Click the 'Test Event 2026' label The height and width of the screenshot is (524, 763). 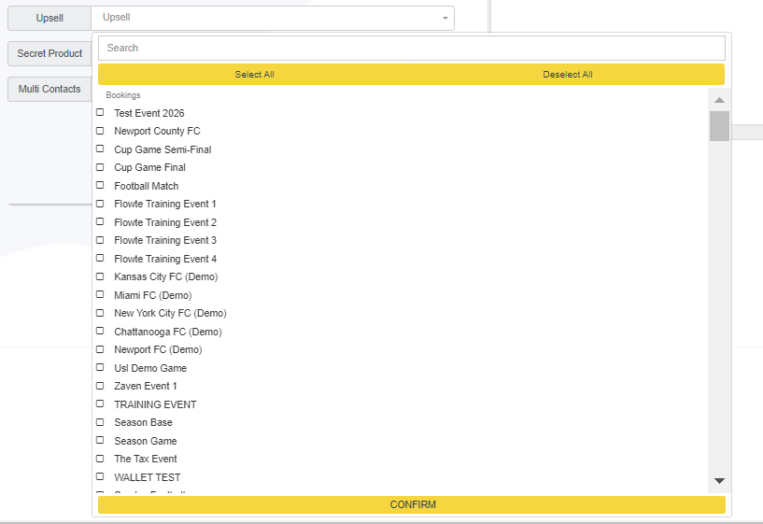pyautogui.click(x=149, y=113)
